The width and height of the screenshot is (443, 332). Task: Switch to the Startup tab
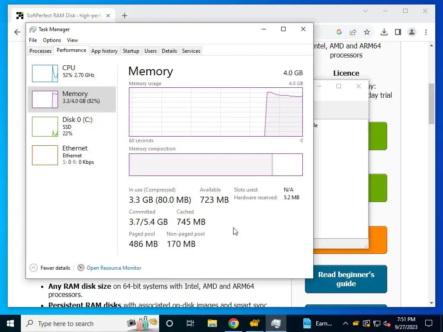[131, 51]
